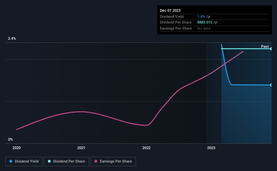Click the 2.4% y-axis label

[x=12, y=38]
